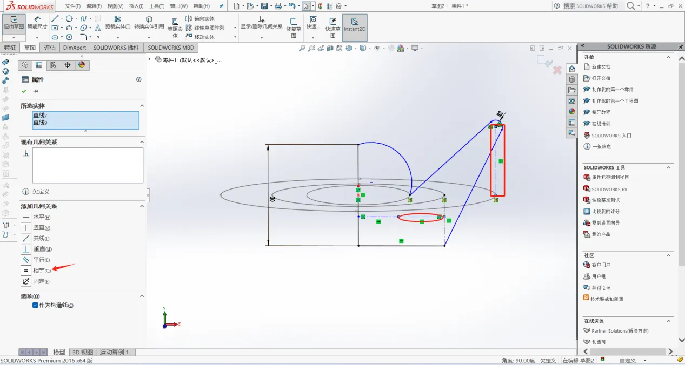Viewport: 685px width, 365px height.
Task: Click the Save icon in top toolbar
Action: (264, 6)
